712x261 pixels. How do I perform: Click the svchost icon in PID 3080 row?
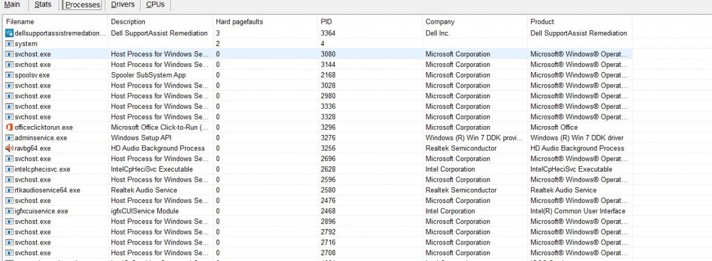(x=9, y=54)
